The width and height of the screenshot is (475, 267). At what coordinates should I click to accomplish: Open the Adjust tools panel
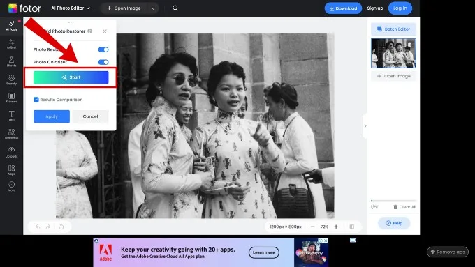11,44
